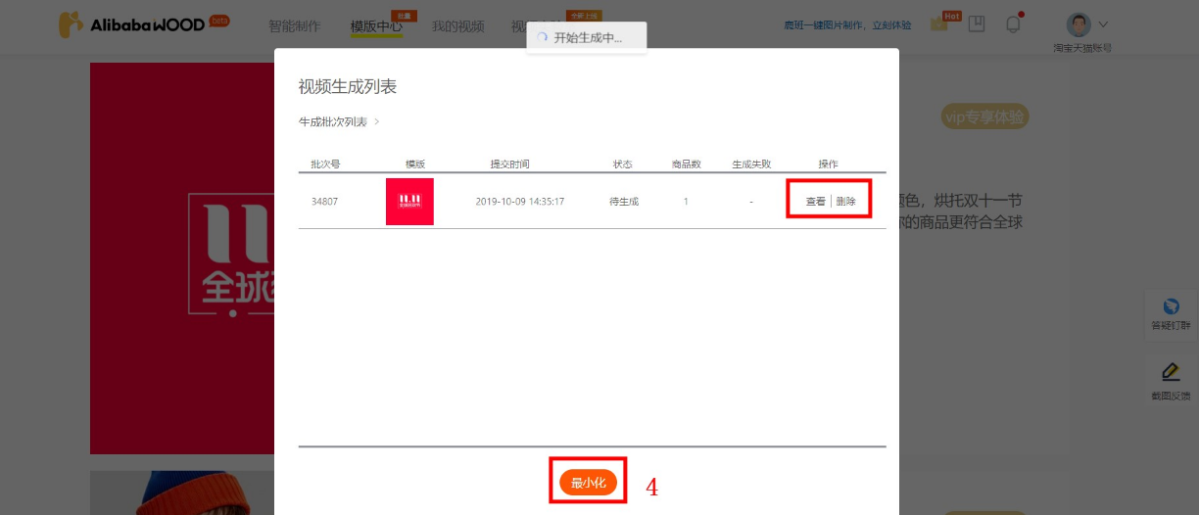The height and width of the screenshot is (515, 1199).
Task: Switch to the 模版中心 tab
Action: coord(376,26)
